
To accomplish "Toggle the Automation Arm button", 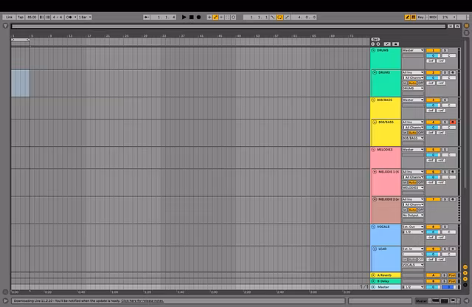I will [x=215, y=17].
